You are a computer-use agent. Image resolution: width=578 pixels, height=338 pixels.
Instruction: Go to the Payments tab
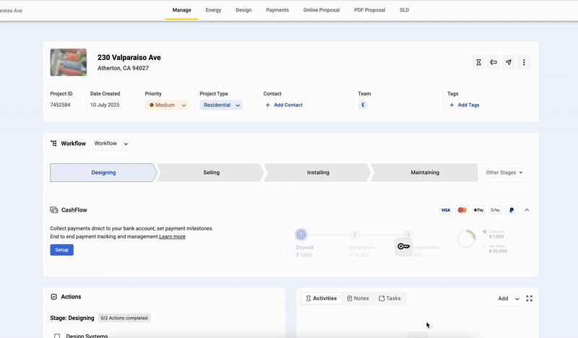[x=277, y=10]
